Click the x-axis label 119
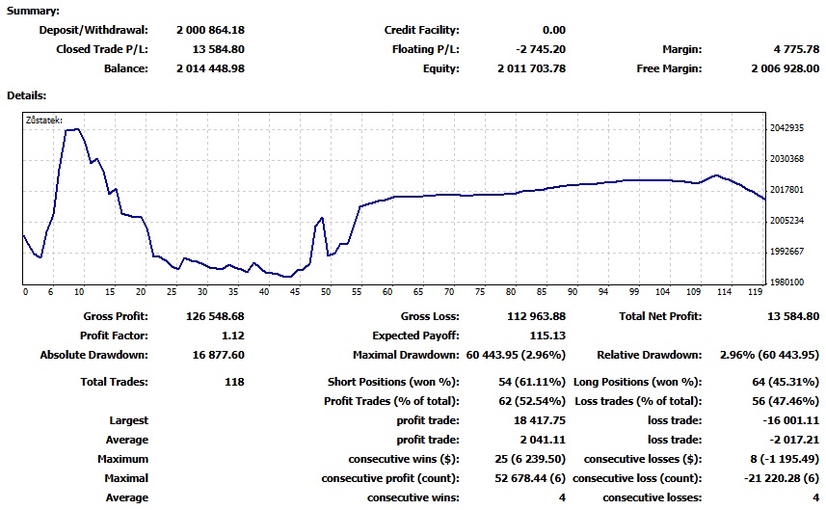The image size is (826, 510). [755, 292]
